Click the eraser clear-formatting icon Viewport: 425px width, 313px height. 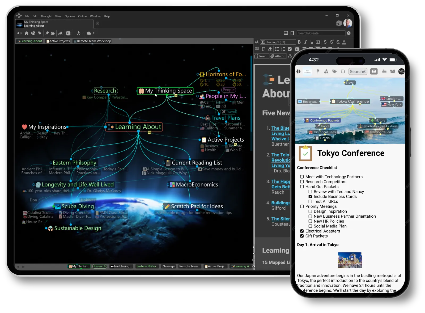[270, 49]
